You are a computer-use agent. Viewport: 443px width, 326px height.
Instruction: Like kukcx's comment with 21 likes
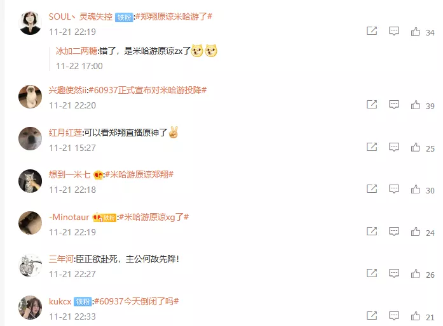[415, 316]
